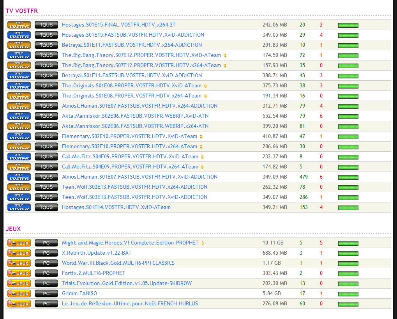Click VOSTFR badge for Hostages.S01E14 row
Screen dimensions: 397x319
(19, 207)
